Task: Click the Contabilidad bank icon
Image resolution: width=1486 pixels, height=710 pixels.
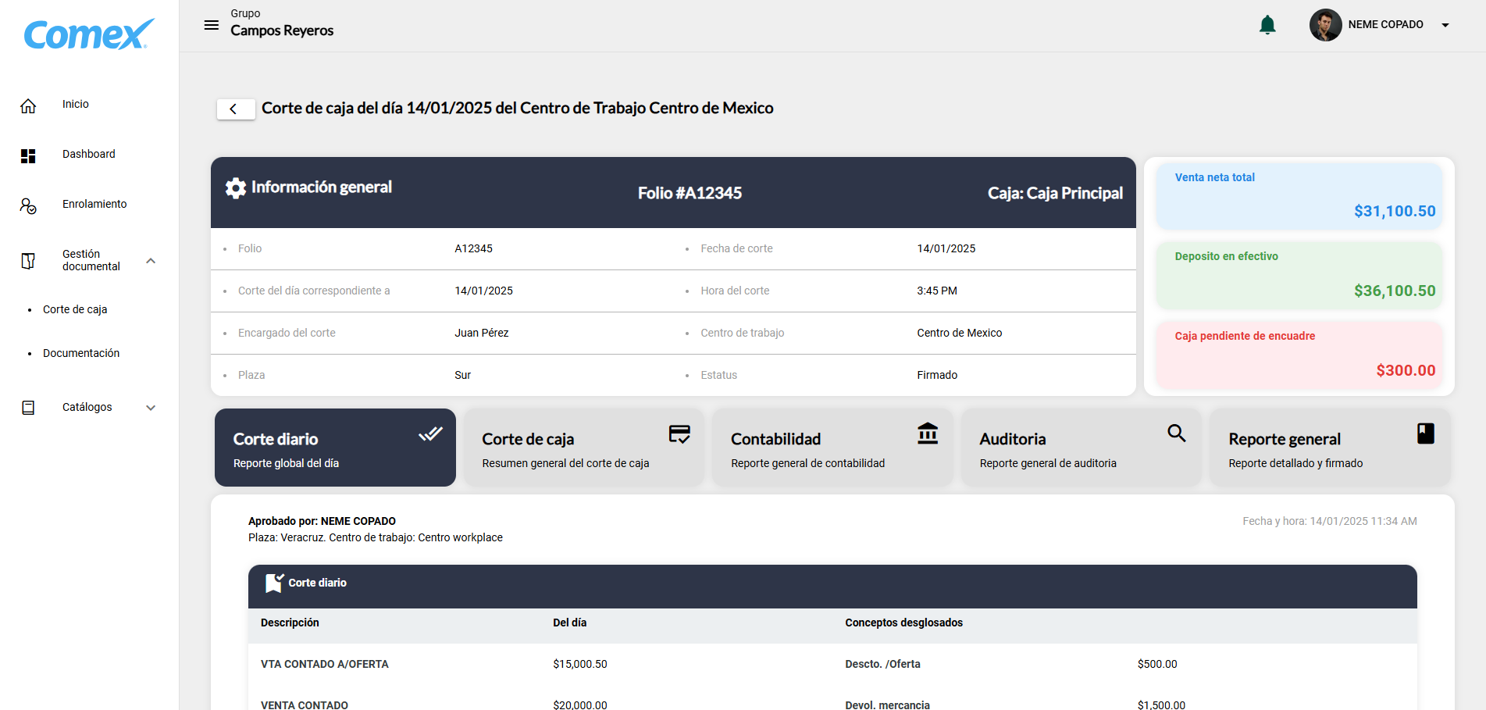Action: pos(928,433)
